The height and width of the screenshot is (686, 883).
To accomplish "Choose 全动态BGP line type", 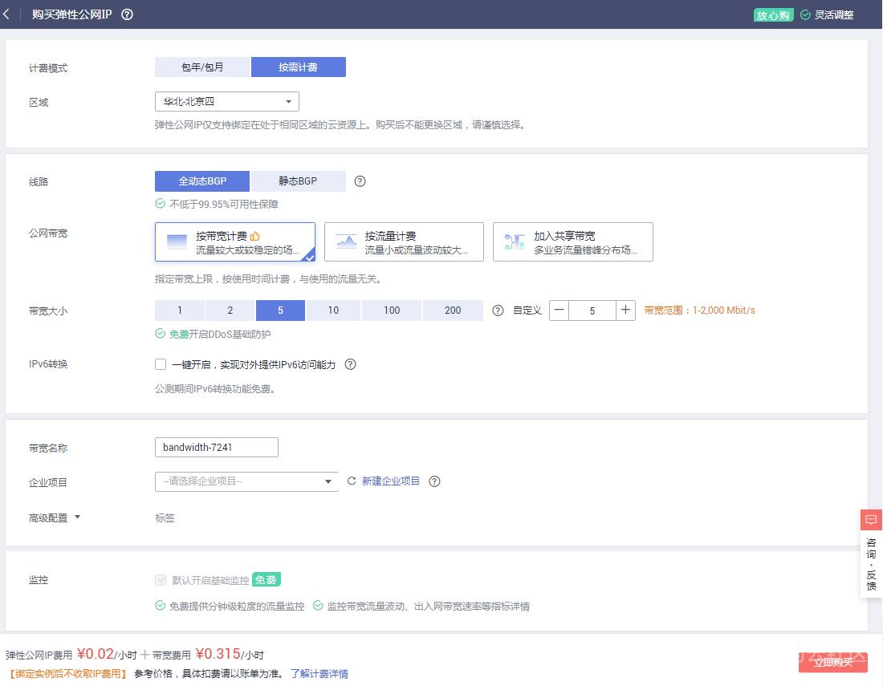I will [x=202, y=181].
